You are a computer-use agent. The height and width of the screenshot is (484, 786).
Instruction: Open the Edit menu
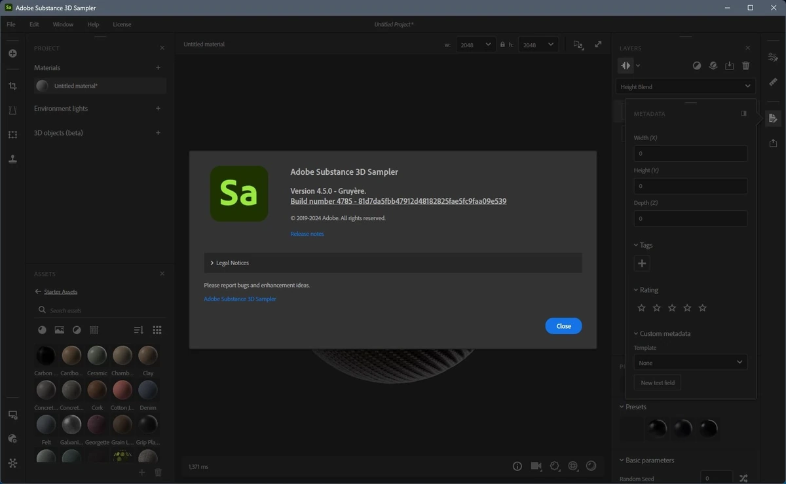click(34, 24)
